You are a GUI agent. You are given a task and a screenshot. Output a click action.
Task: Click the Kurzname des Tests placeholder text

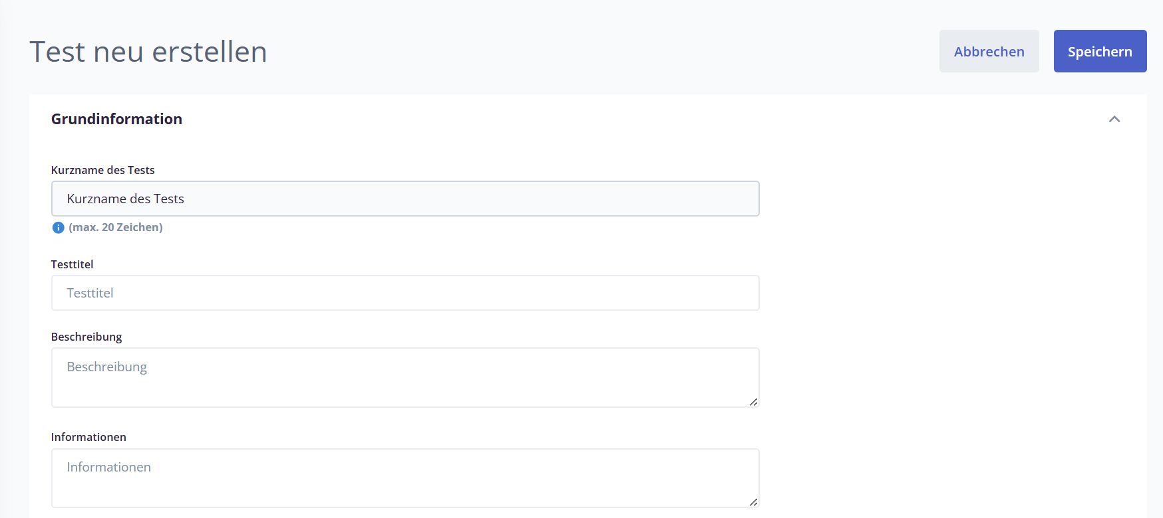[125, 199]
